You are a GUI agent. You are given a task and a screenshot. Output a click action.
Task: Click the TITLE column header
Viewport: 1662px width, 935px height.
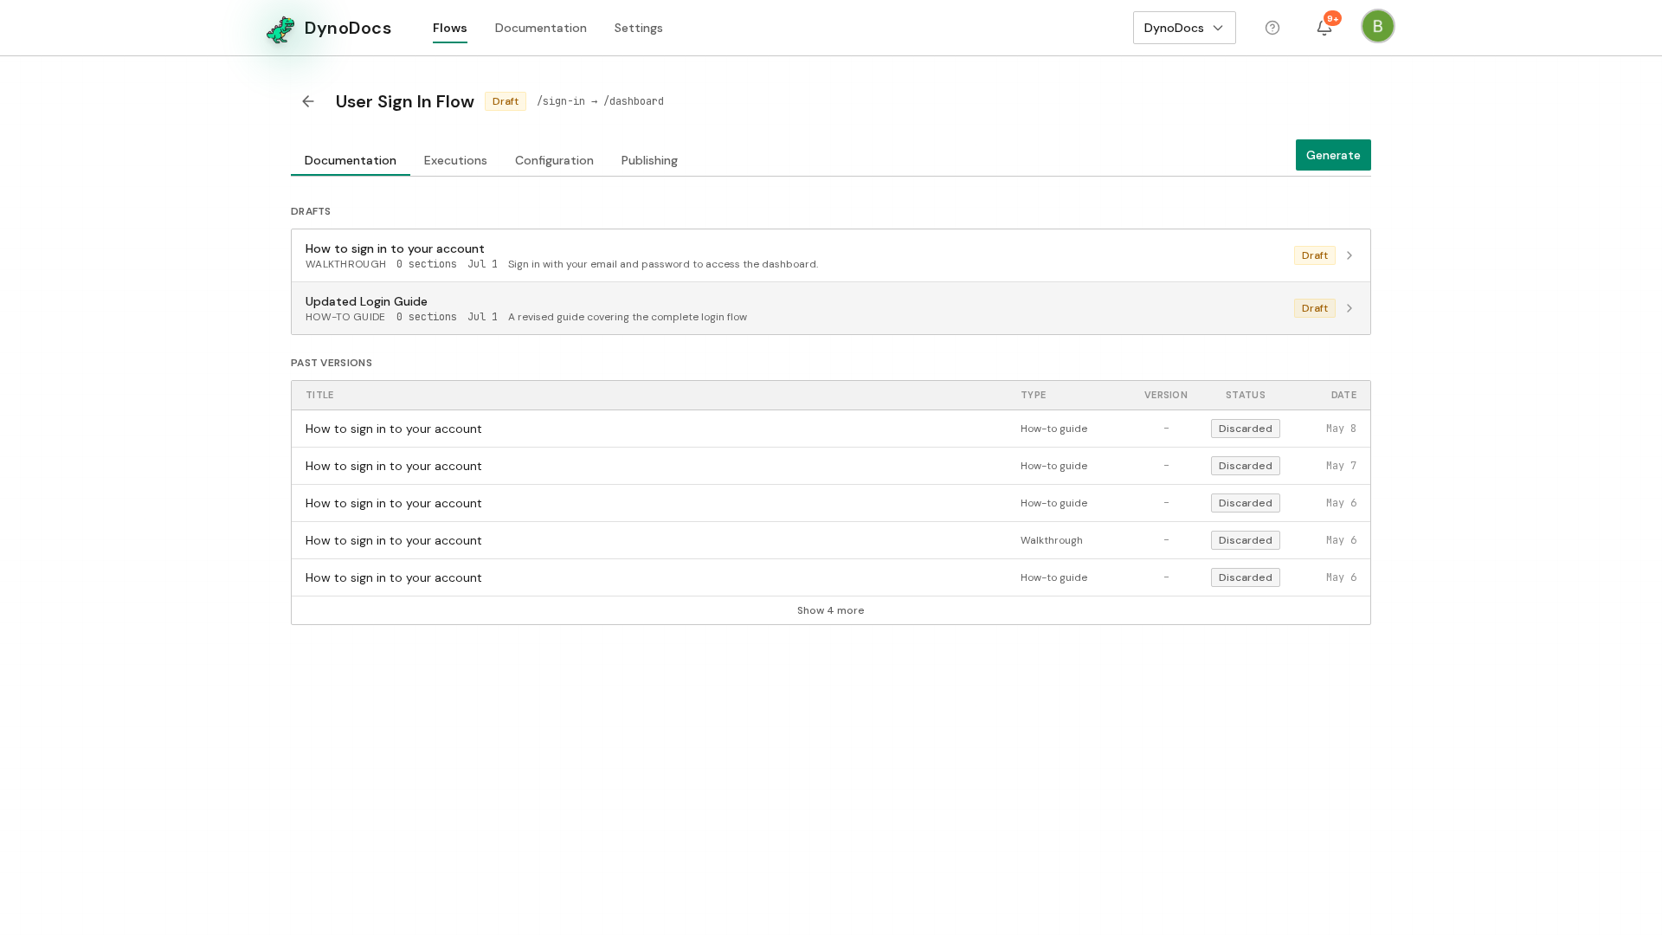(x=319, y=395)
